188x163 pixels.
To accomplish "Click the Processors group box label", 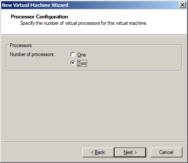I will click(21, 45).
